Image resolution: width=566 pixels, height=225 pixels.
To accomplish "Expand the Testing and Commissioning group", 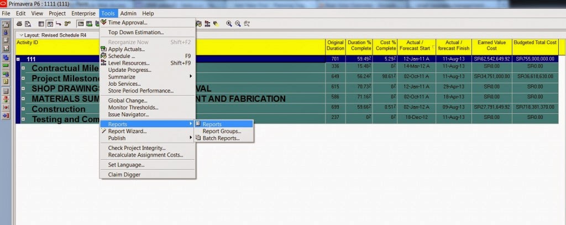I will pos(23,119).
